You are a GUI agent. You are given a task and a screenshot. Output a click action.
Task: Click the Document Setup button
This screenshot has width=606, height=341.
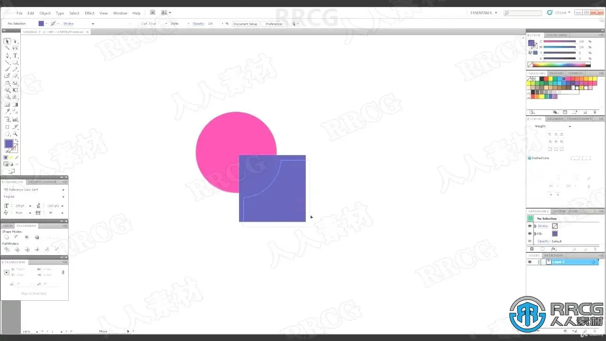click(246, 24)
